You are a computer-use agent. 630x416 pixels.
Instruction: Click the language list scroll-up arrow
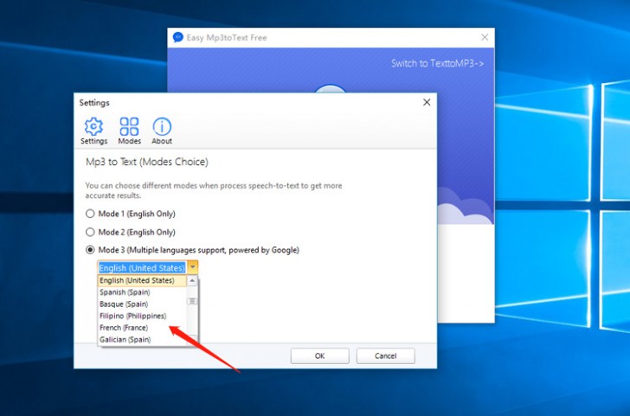pyautogui.click(x=192, y=281)
